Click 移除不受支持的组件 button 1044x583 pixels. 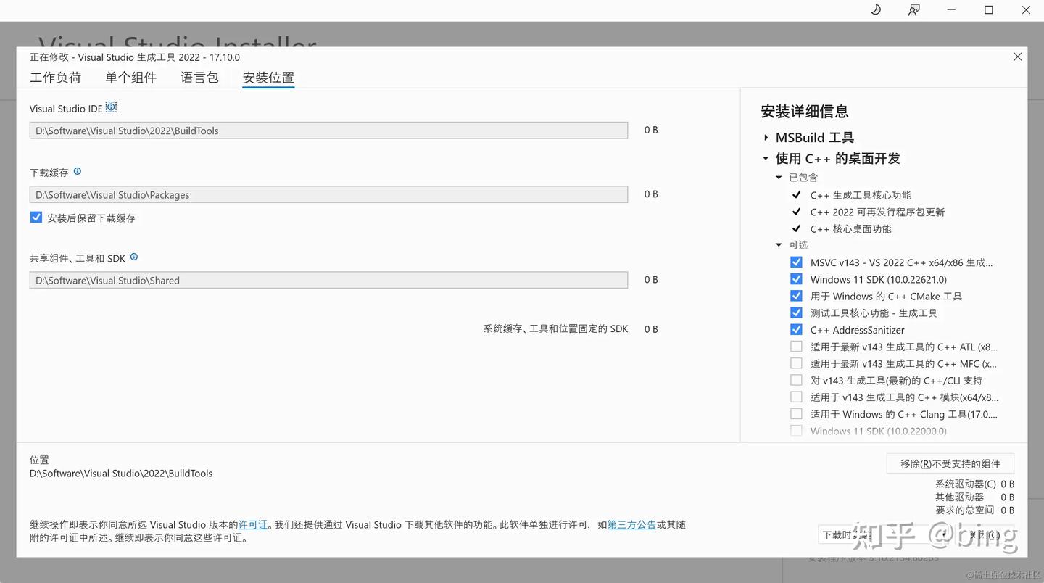pos(950,464)
